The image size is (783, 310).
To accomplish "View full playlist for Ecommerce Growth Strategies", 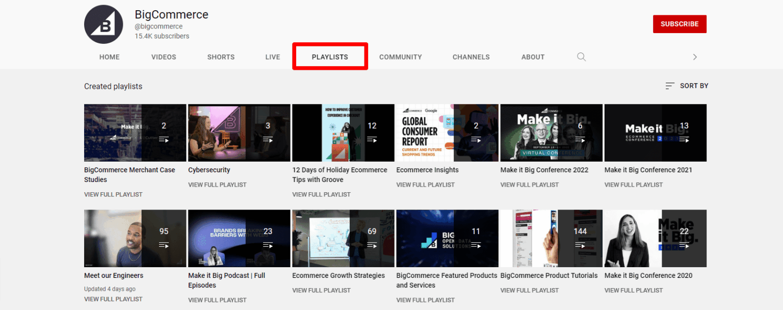I will point(321,290).
